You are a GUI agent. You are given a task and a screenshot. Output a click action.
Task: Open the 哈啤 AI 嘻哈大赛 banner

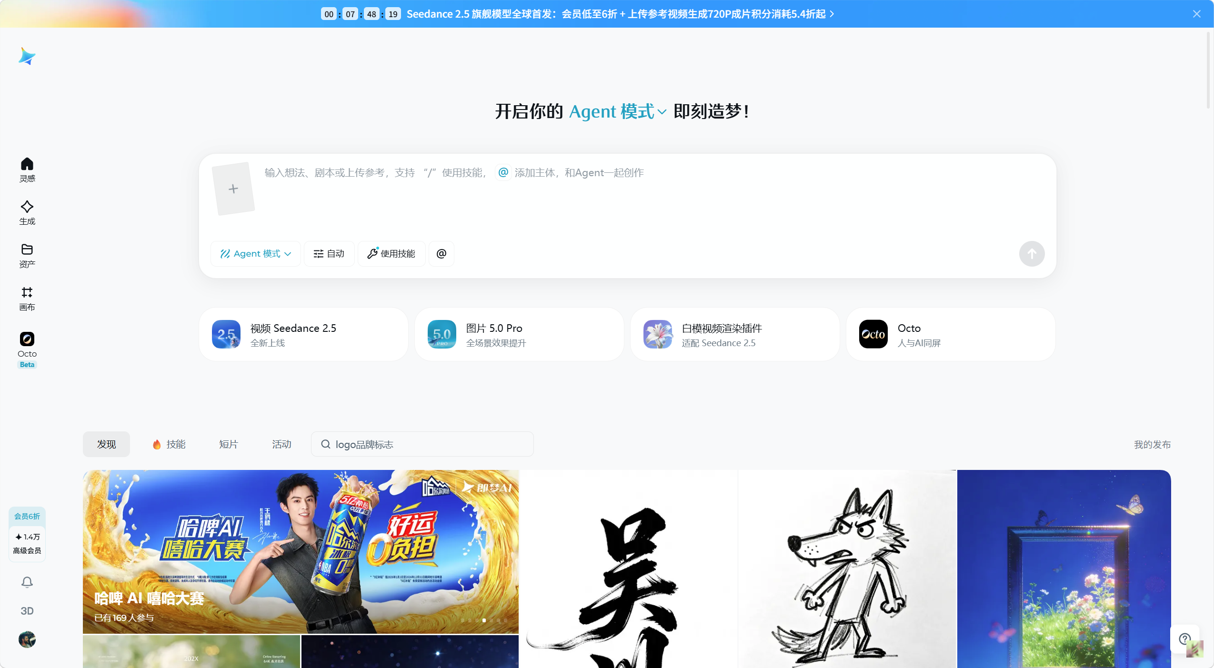point(301,551)
